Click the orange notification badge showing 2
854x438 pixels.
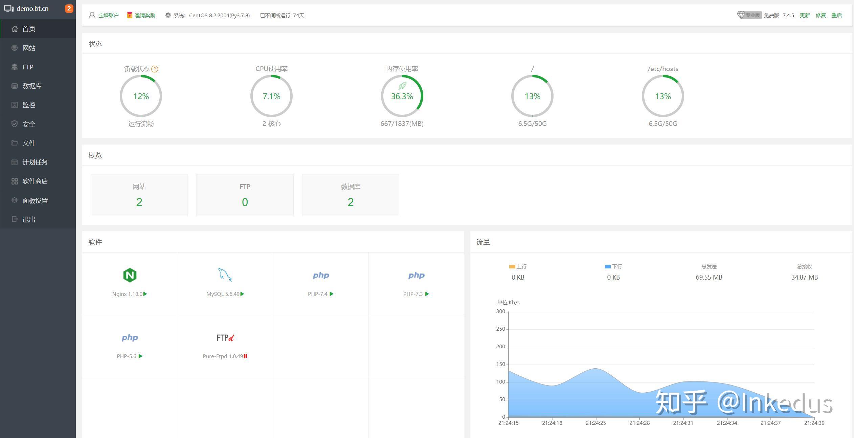tap(69, 8)
